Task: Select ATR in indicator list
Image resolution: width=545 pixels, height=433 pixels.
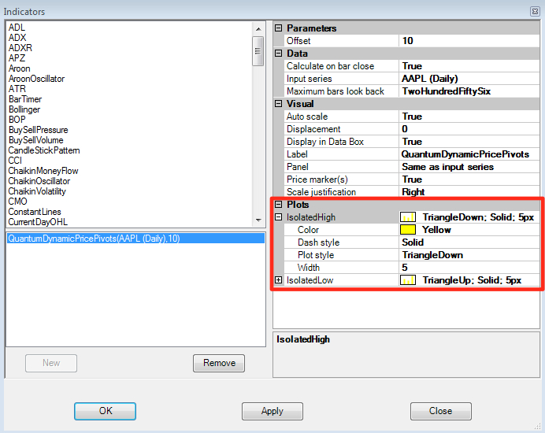Action: [17, 89]
